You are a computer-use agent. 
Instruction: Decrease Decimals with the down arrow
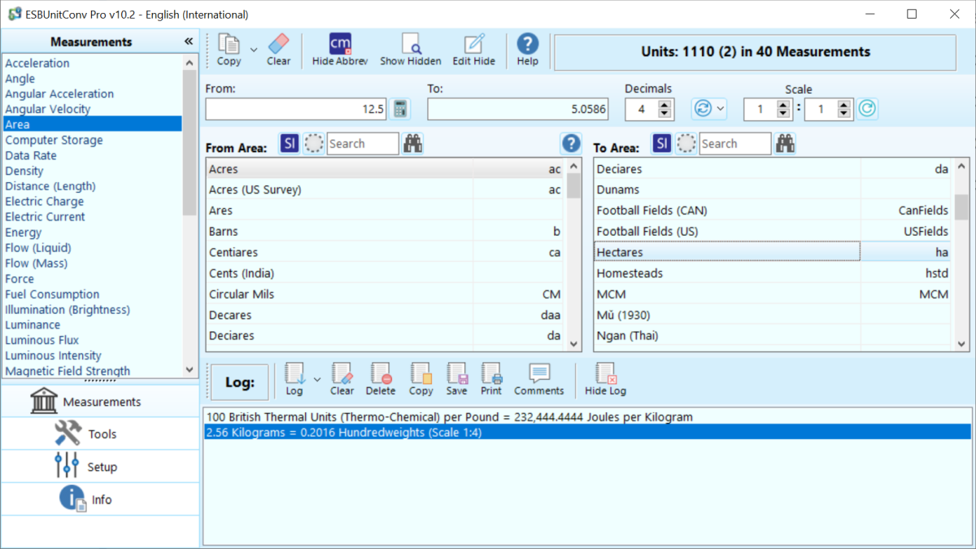pyautogui.click(x=665, y=114)
